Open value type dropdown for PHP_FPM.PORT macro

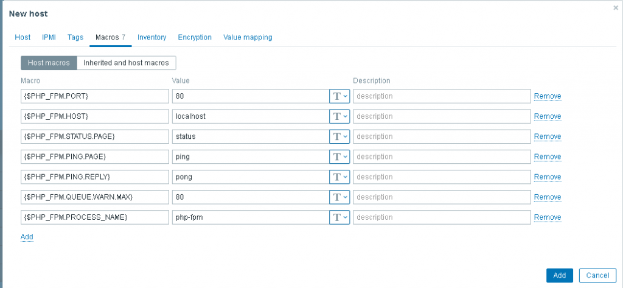[339, 96]
